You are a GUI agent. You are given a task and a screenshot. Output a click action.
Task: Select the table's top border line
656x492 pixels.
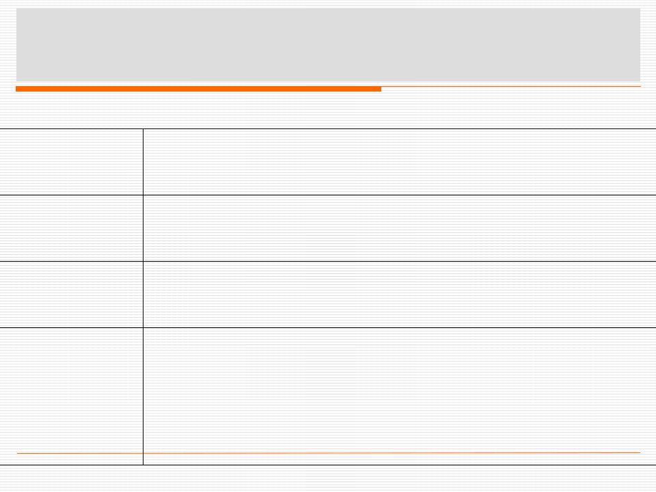click(x=328, y=129)
